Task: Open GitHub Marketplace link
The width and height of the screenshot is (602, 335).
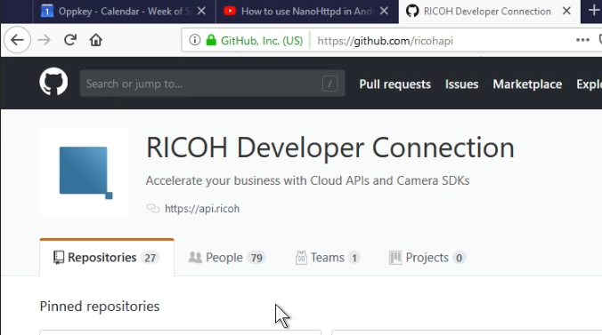Action: [x=527, y=84]
